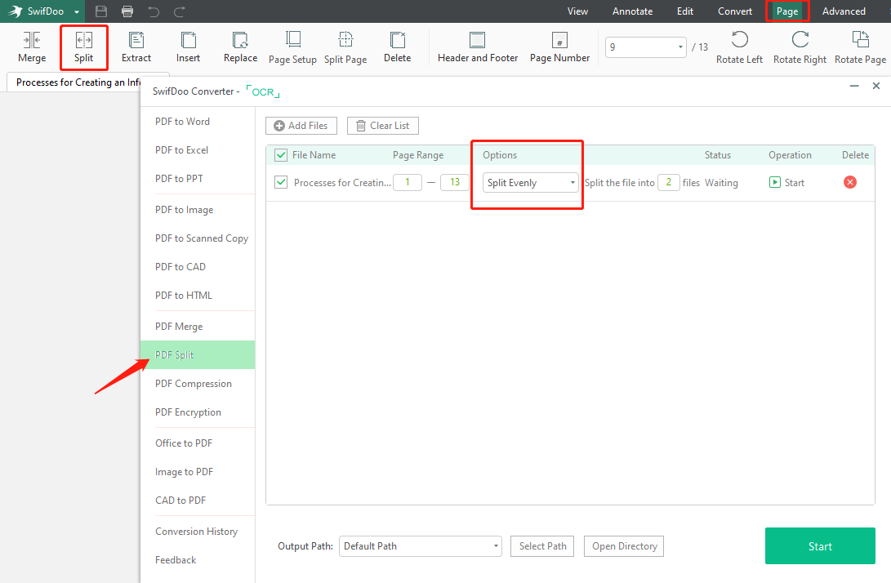Select PDF to Image in sidebar

[184, 210]
